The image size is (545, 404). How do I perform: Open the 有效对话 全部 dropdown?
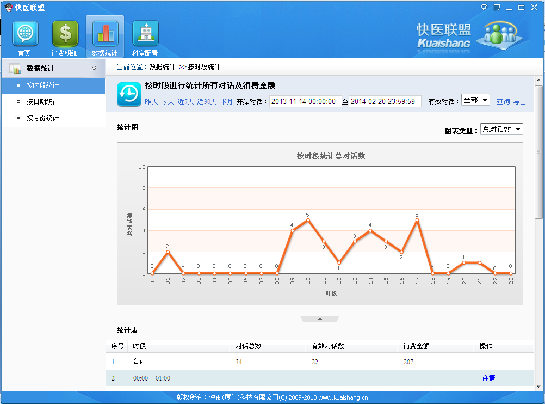tap(475, 100)
